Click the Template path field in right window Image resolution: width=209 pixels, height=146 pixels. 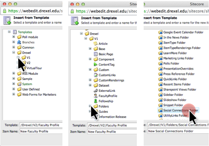pos(178,125)
